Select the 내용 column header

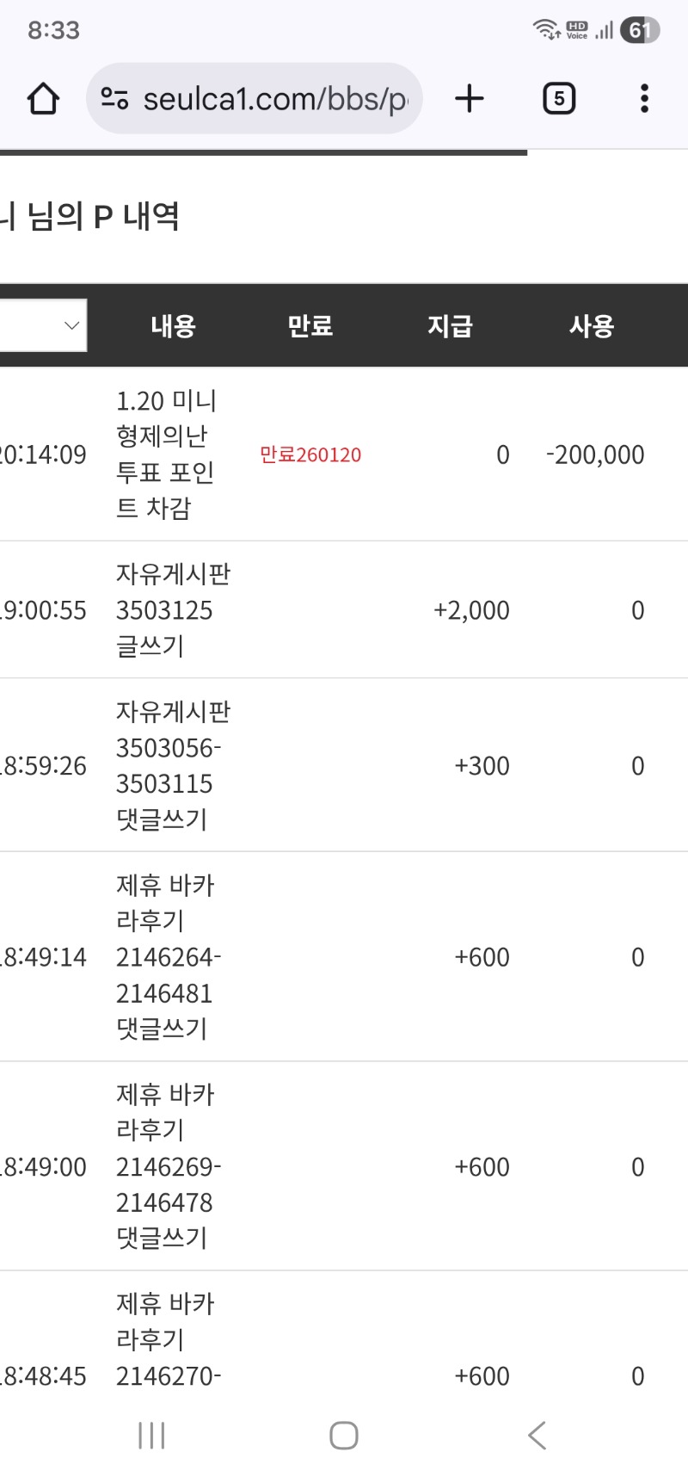[x=173, y=326]
